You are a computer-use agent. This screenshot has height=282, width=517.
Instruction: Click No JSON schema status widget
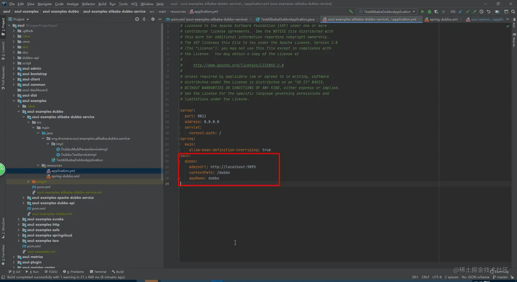pyautogui.click(x=475, y=277)
